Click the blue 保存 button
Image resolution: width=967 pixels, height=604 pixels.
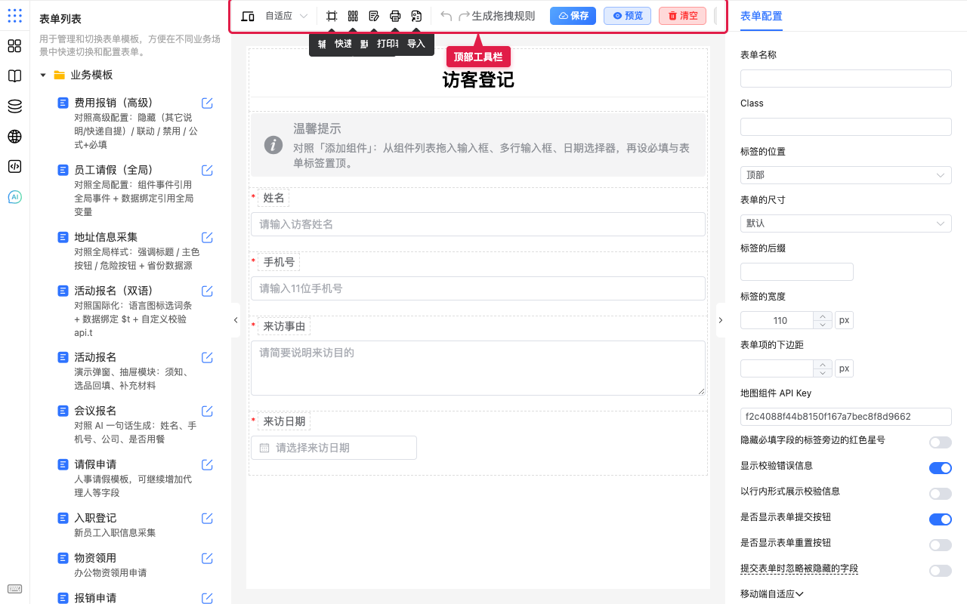pos(573,16)
